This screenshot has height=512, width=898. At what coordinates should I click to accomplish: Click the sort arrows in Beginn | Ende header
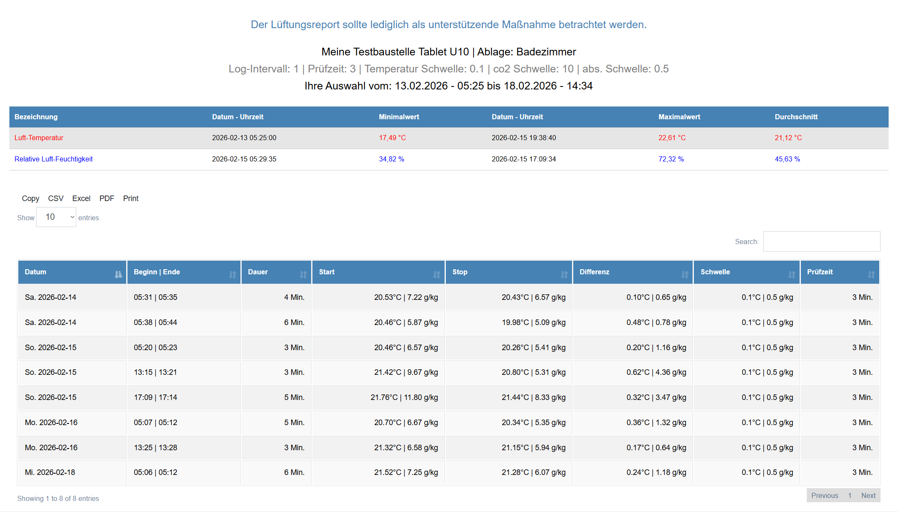click(x=232, y=275)
